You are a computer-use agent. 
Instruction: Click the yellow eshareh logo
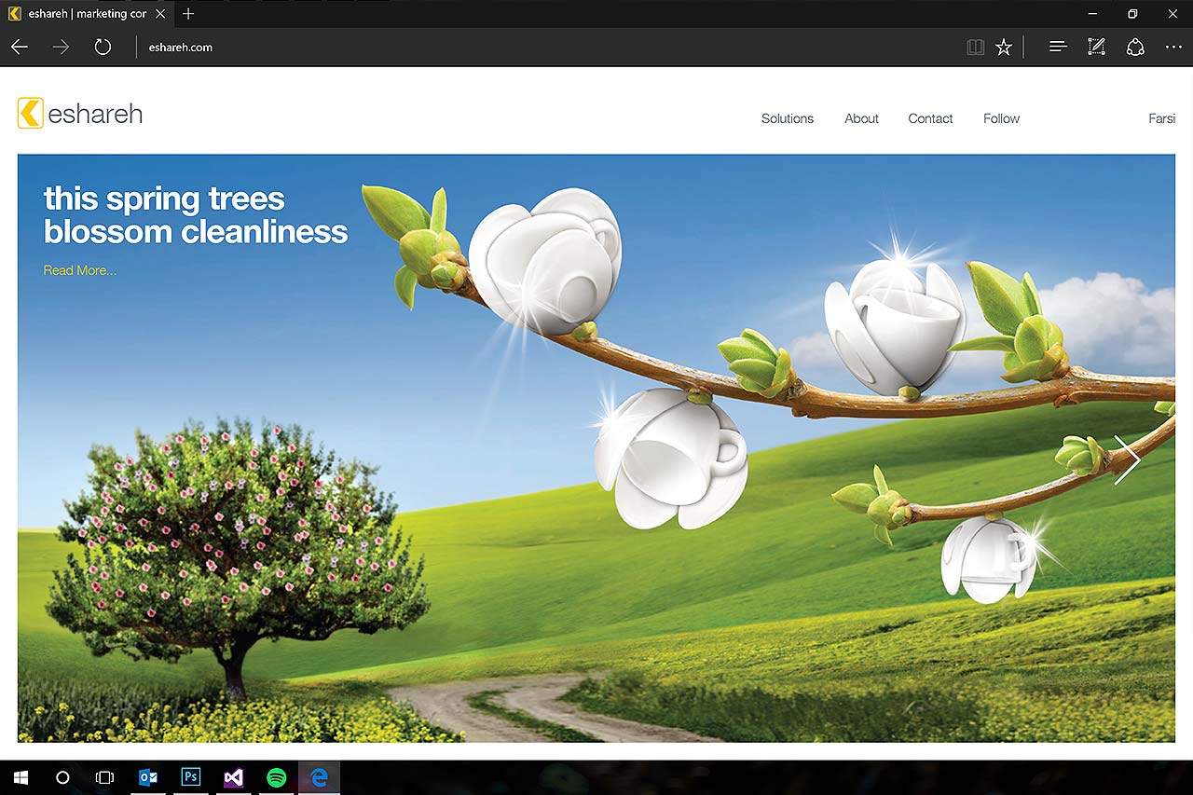[80, 114]
